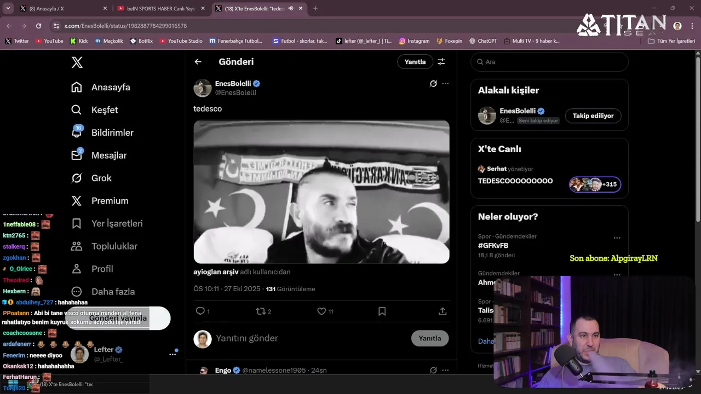This screenshot has width=701, height=394.
Task: Open the Maçkolik bookmark
Action: (x=109, y=41)
